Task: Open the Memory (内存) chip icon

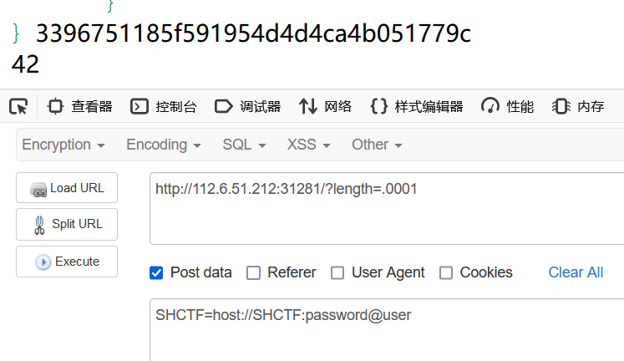Action: pyautogui.click(x=561, y=106)
